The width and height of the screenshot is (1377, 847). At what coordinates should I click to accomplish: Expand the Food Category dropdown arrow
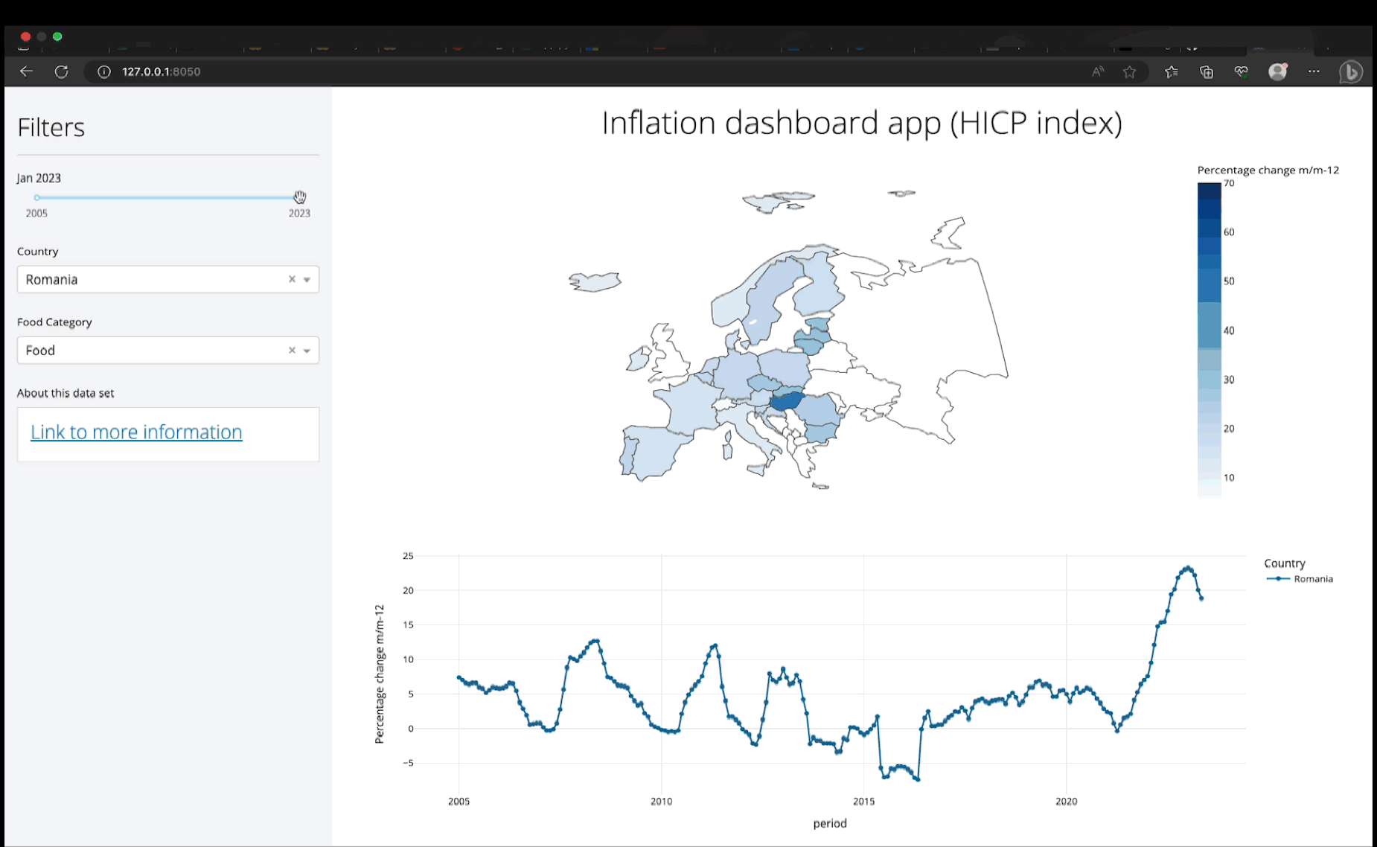(x=307, y=351)
